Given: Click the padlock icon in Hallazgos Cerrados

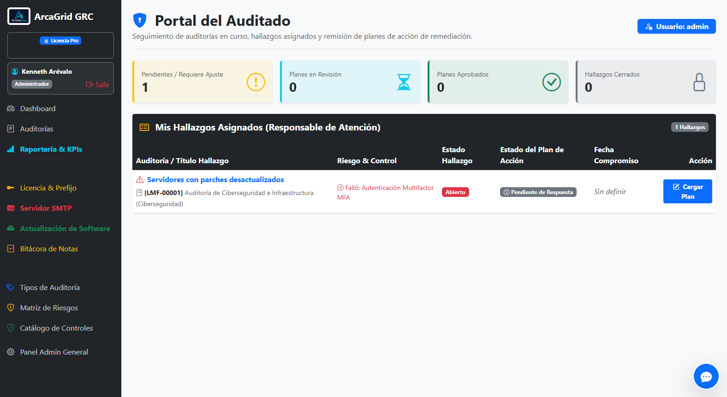Looking at the screenshot, I should point(699,82).
